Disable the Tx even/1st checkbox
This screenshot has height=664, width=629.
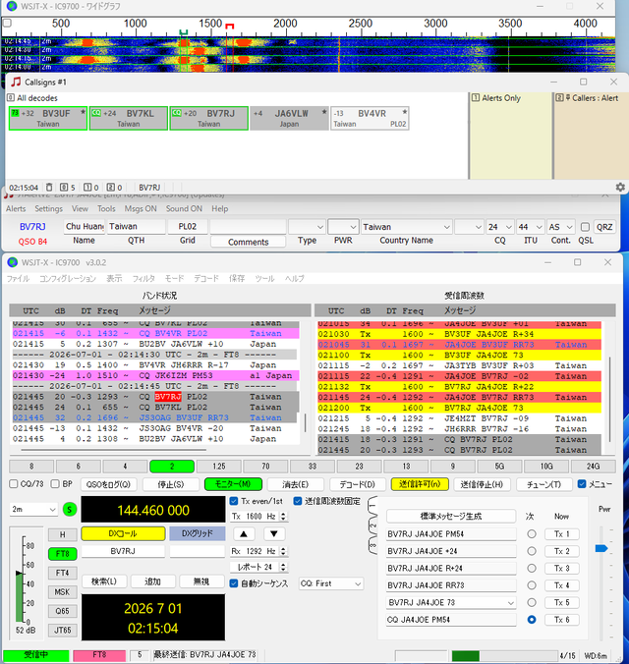(234, 501)
